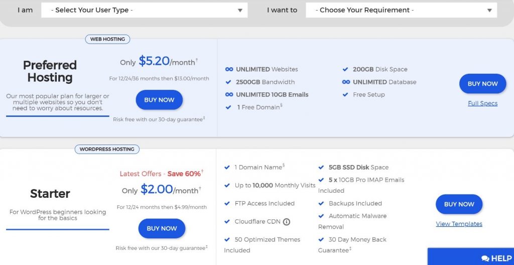The image size is (514, 265).
Task: Select the WORDPRESS HOSTING category label
Action: [107, 149]
